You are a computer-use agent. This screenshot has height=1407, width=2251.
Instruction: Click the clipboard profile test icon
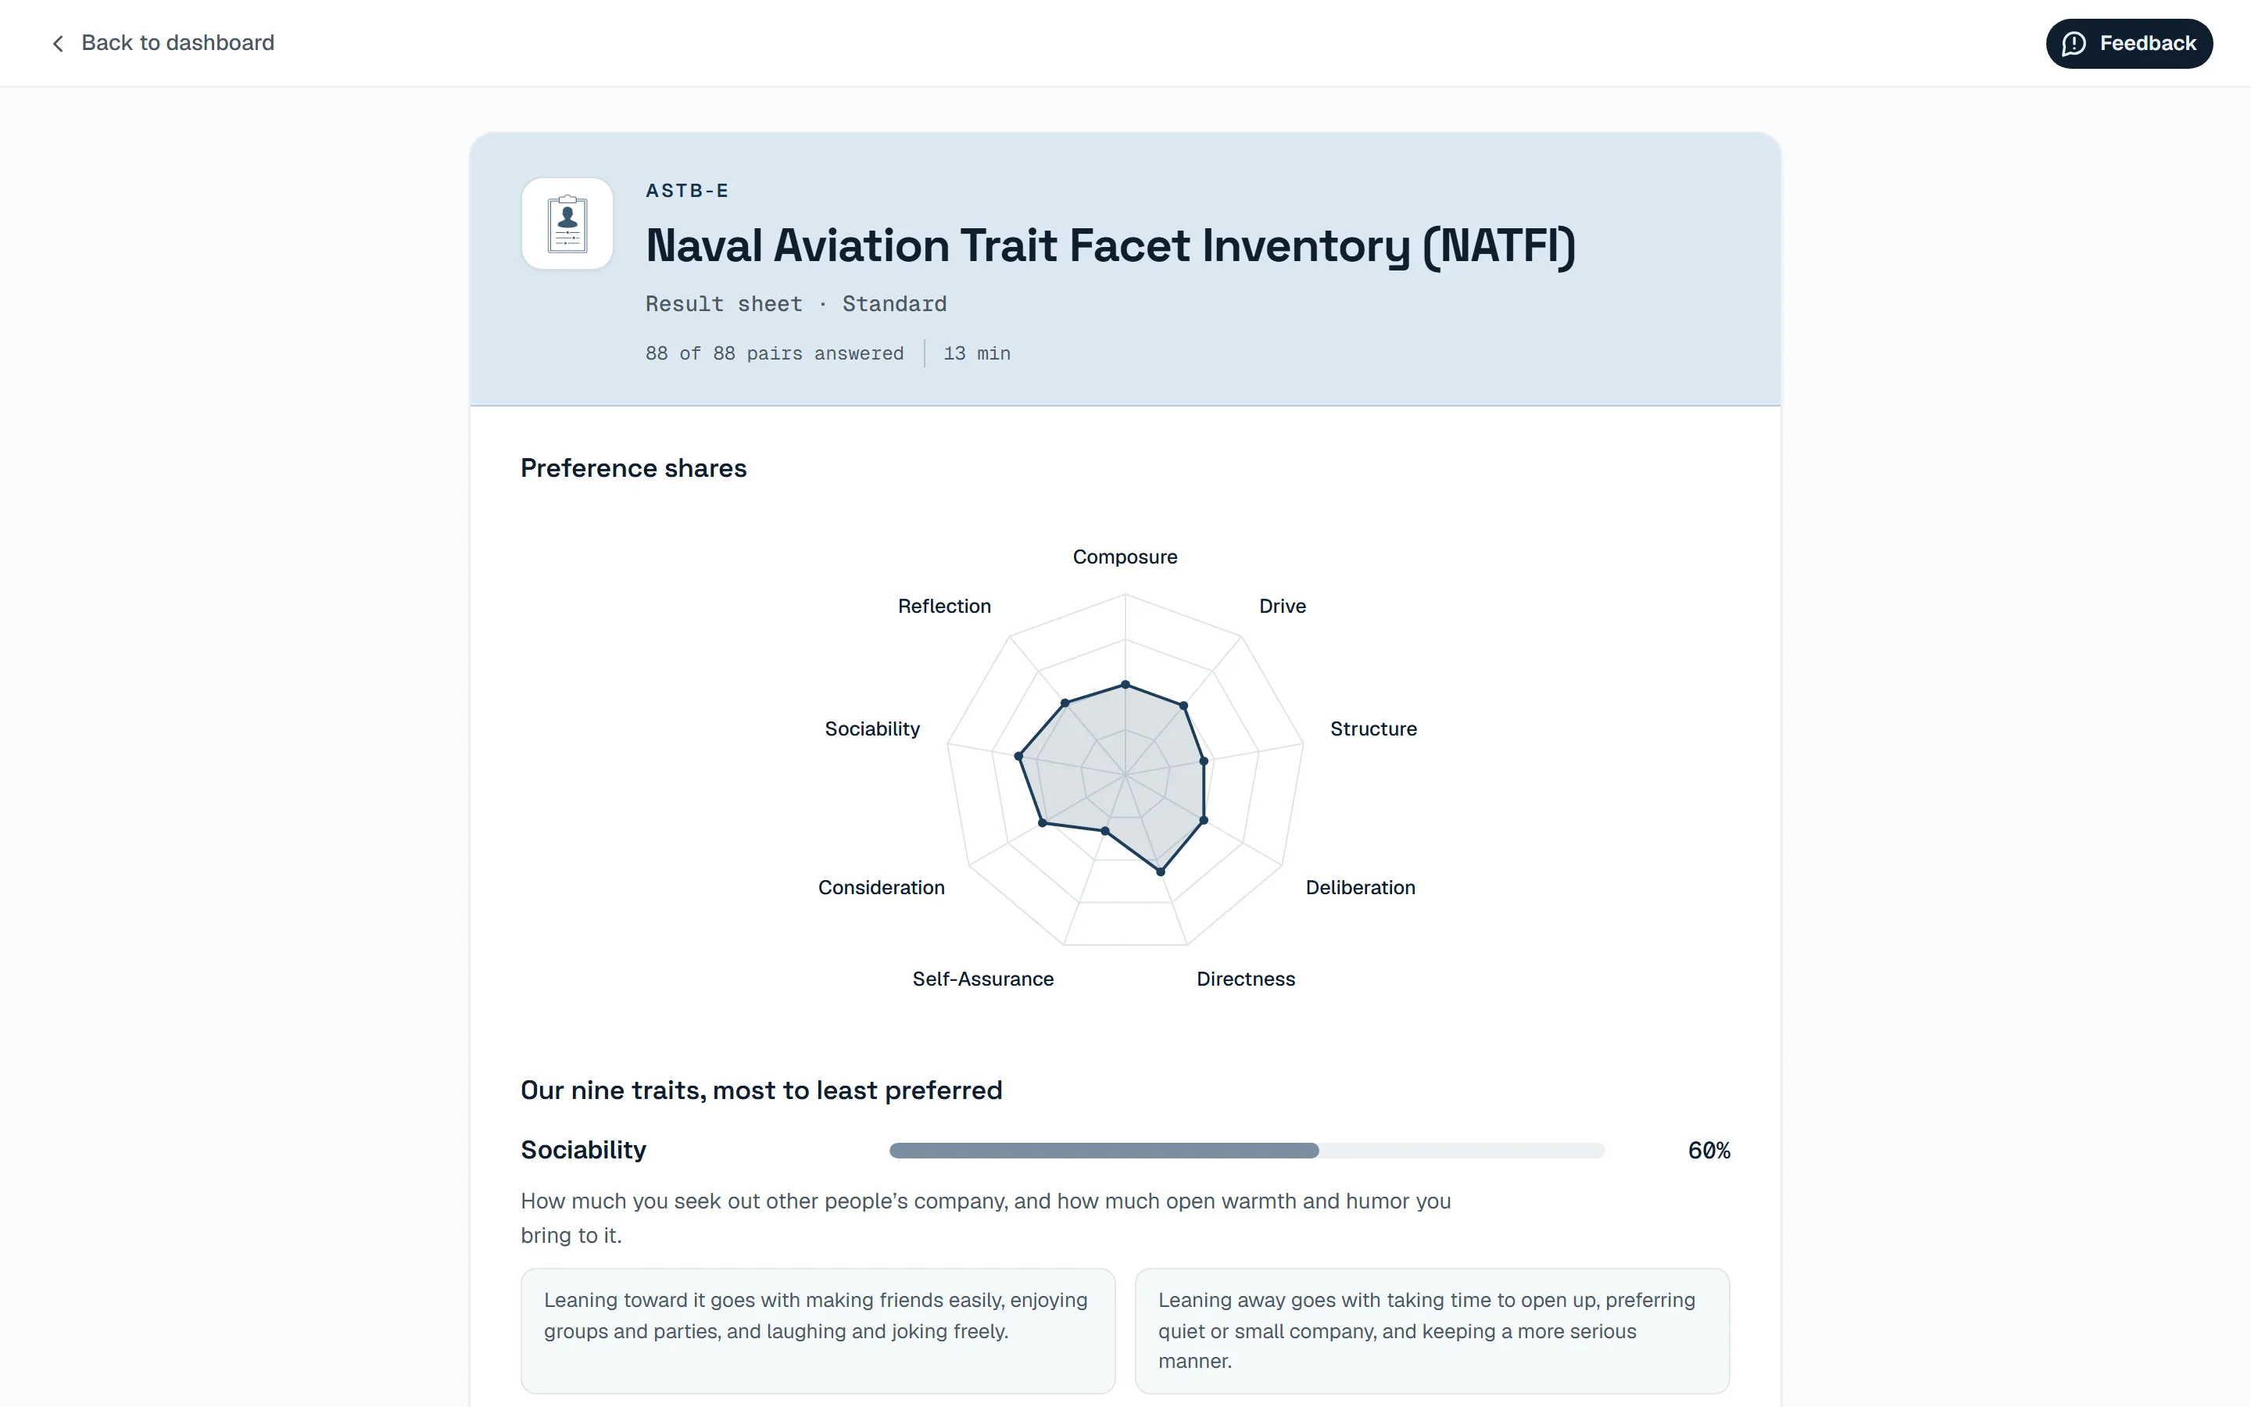coord(567,224)
